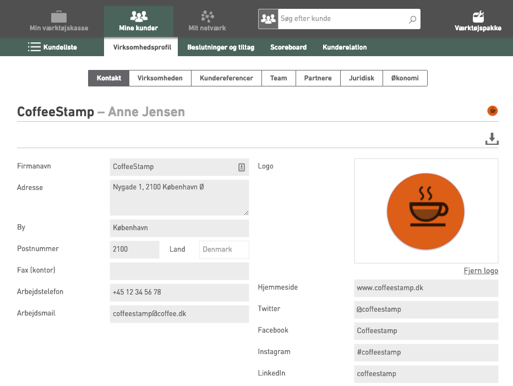
Task: Click contact card icon in Firmanavn field
Action: tap(242, 167)
